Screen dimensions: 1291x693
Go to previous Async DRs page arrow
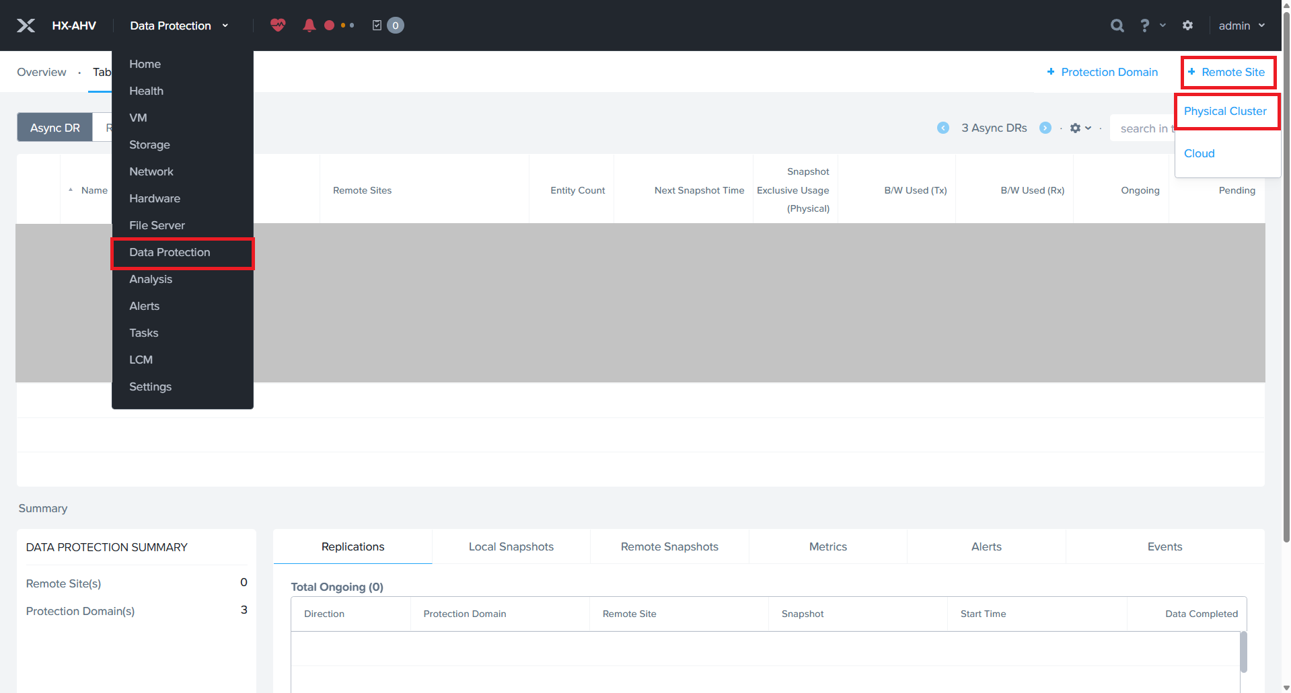coord(943,128)
